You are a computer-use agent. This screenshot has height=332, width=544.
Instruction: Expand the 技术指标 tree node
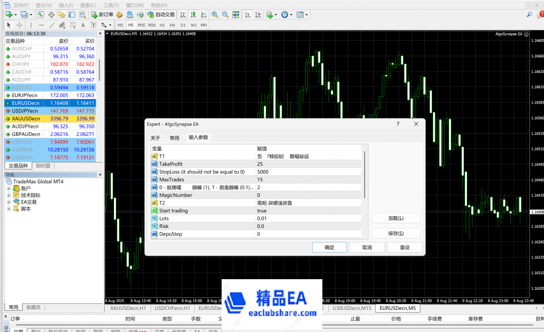coord(9,195)
